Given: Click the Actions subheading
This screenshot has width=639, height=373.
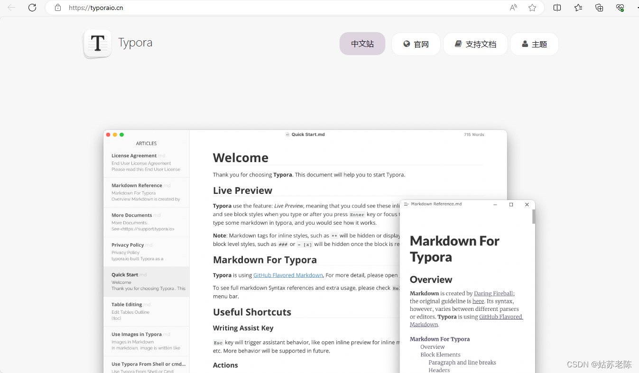Looking at the screenshot, I should click(x=225, y=365).
